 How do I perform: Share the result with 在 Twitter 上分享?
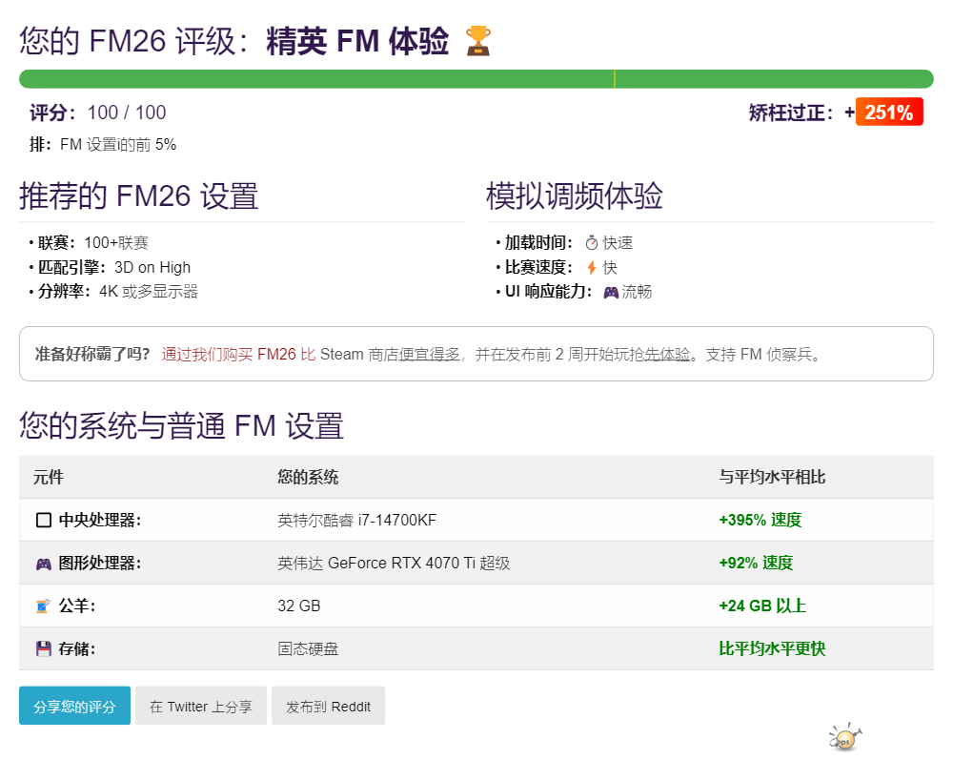coord(200,707)
